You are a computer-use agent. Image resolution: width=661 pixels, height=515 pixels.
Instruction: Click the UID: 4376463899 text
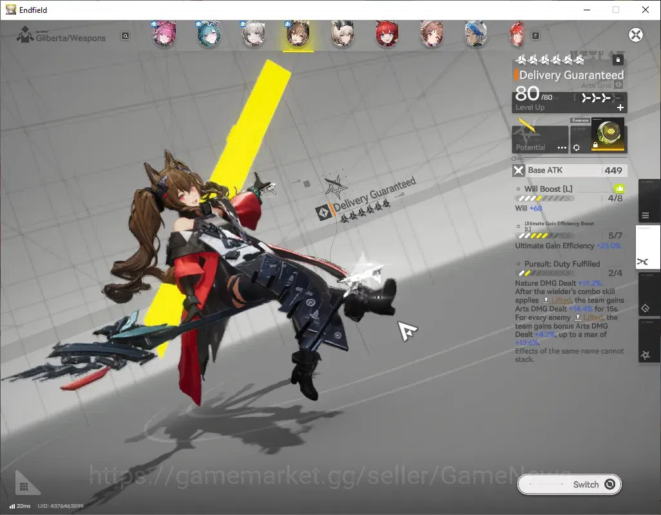coord(61,506)
